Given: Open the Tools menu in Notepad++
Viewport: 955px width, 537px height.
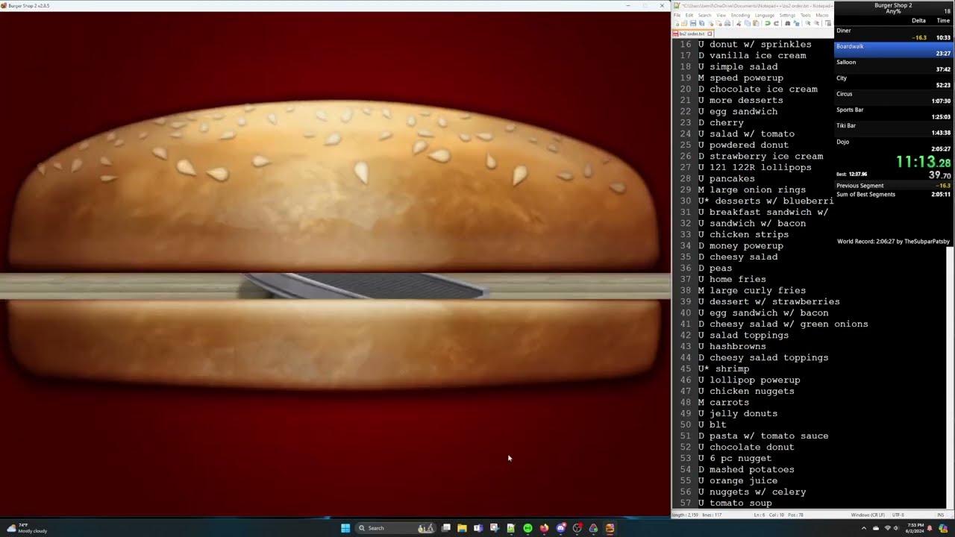Looking at the screenshot, I should coord(806,16).
